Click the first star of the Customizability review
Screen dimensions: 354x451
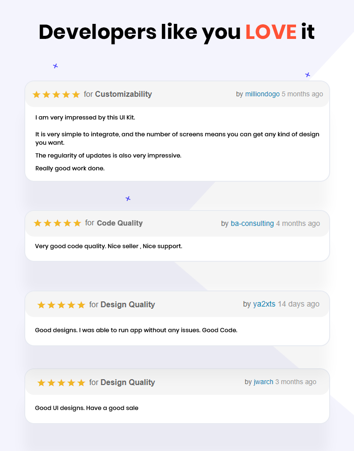point(37,94)
